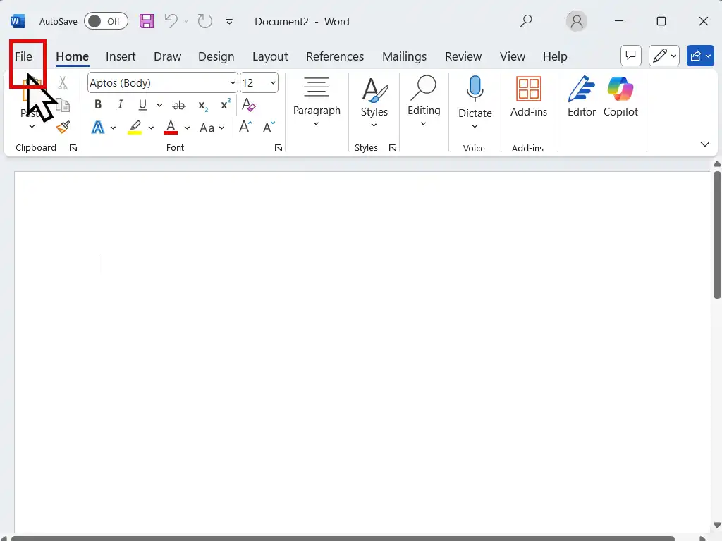This screenshot has height=541, width=722.
Task: Open the Copilot pane
Action: pos(620,97)
